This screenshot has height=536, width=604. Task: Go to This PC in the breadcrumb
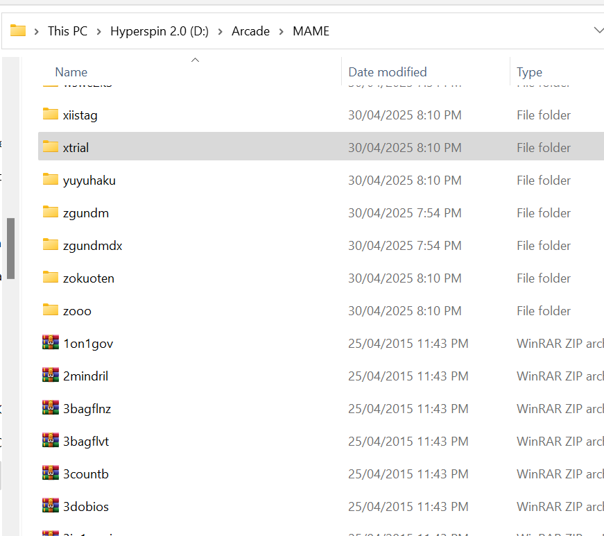point(68,31)
